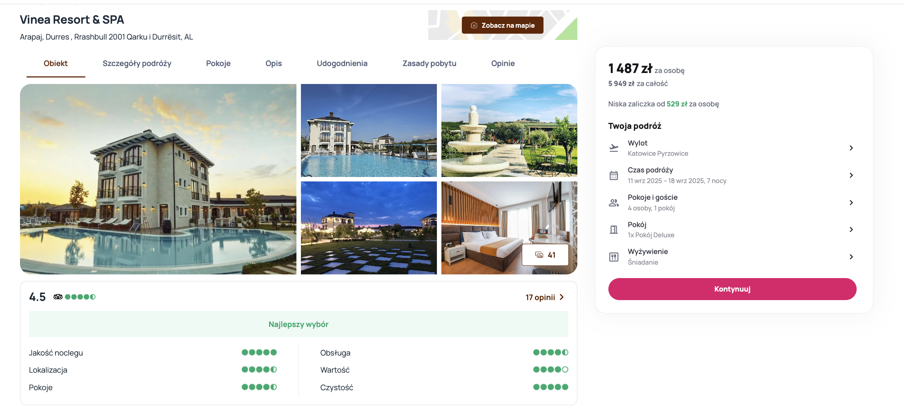Screen dimensions: 904x411
Task: Open the night-time lawn and hotel photo
Action: pos(369,228)
